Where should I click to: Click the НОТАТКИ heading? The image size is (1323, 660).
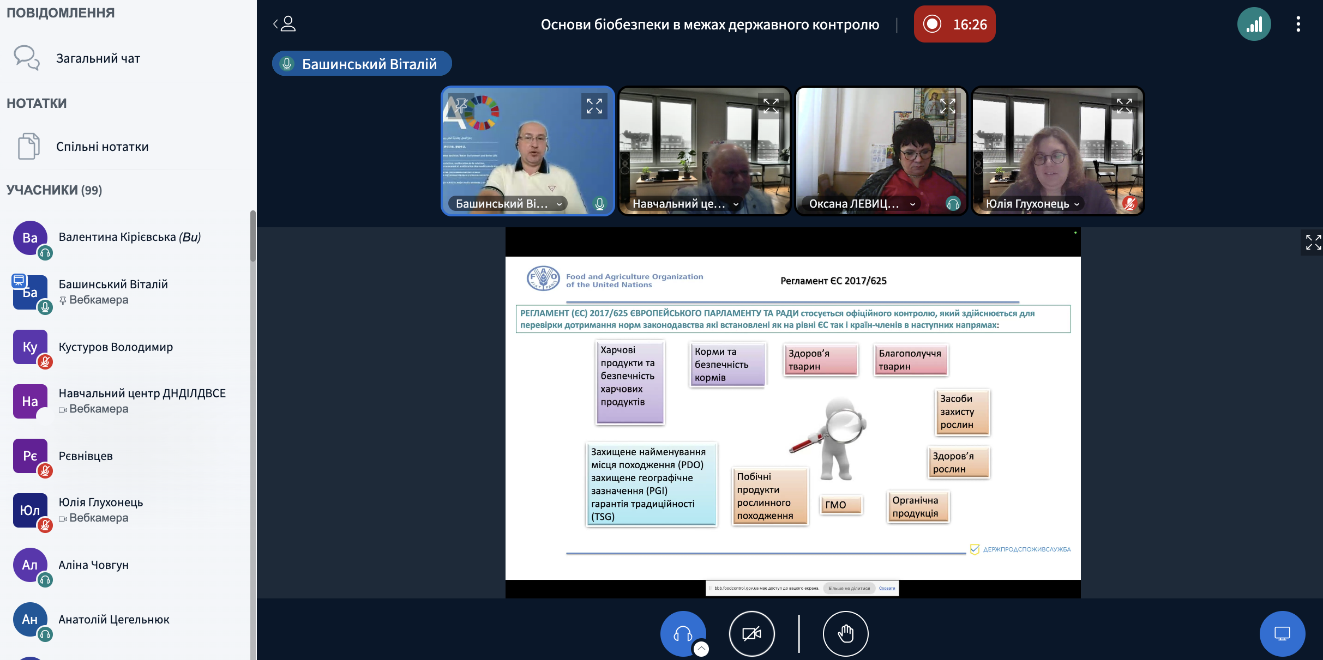click(x=37, y=104)
